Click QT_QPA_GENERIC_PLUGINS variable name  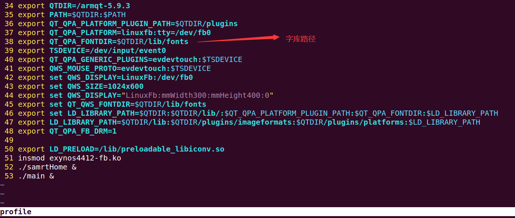coord(99,60)
